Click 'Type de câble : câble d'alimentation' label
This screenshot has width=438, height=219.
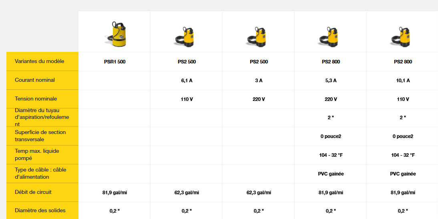coord(40,173)
